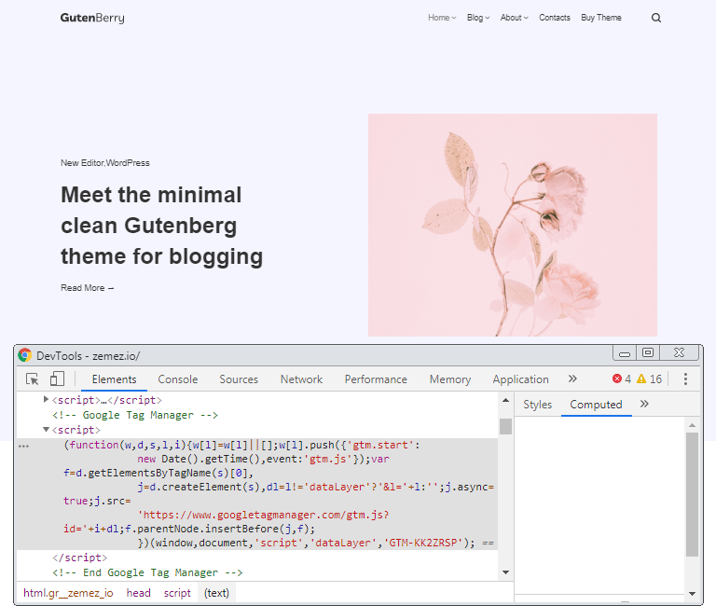
Task: Click the Chrome logo in DevTools title bar
Action: 24,355
